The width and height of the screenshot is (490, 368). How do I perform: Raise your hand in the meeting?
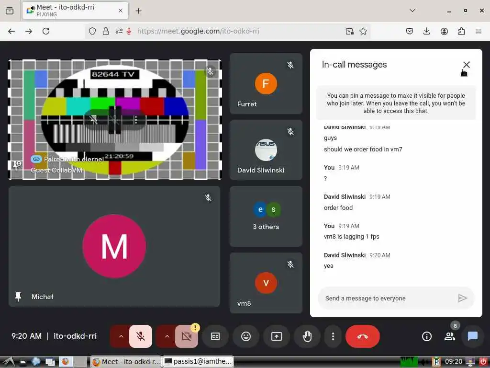click(x=307, y=336)
